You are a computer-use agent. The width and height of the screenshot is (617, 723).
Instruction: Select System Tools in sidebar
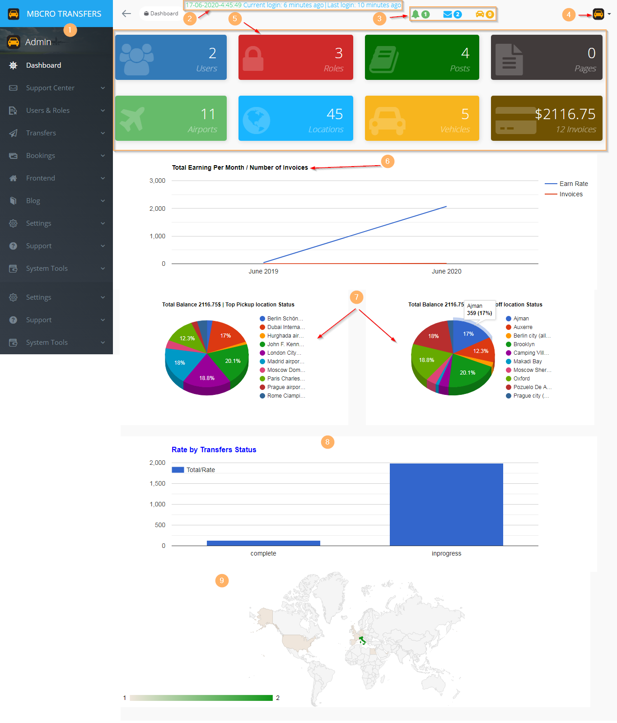coord(47,269)
